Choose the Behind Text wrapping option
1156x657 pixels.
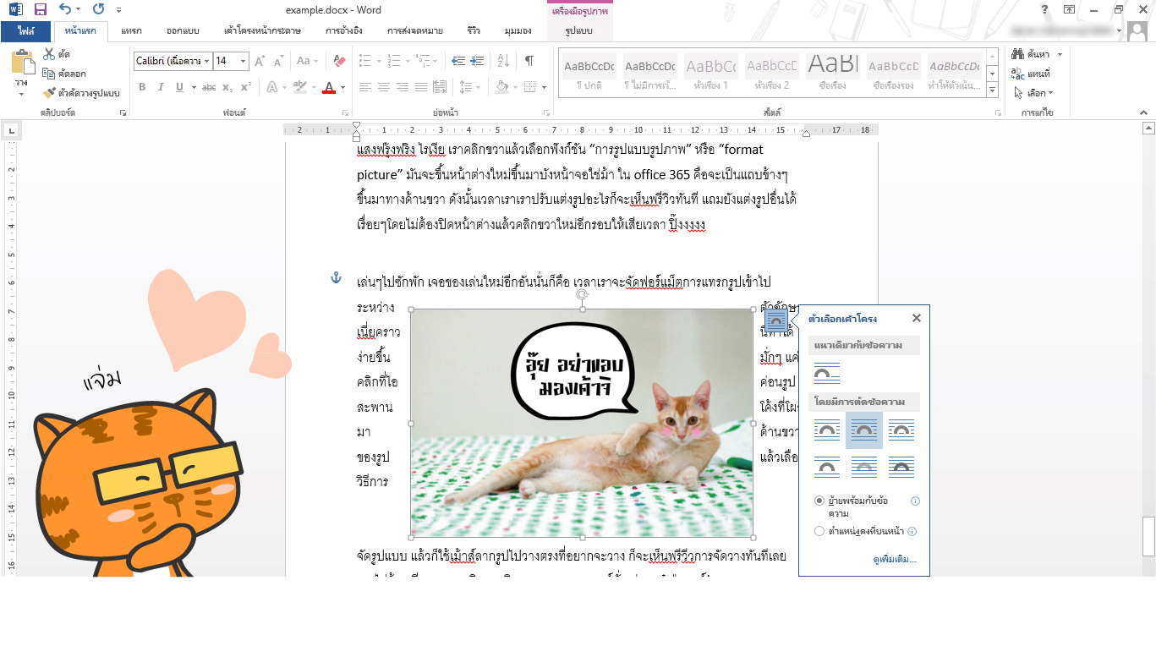coord(864,467)
